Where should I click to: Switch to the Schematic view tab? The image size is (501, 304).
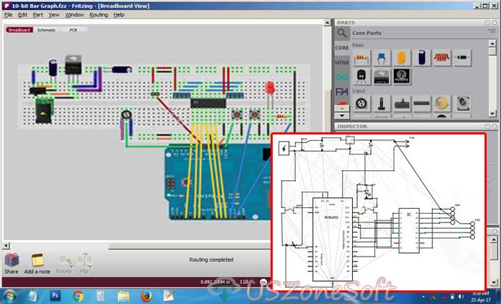click(x=47, y=30)
